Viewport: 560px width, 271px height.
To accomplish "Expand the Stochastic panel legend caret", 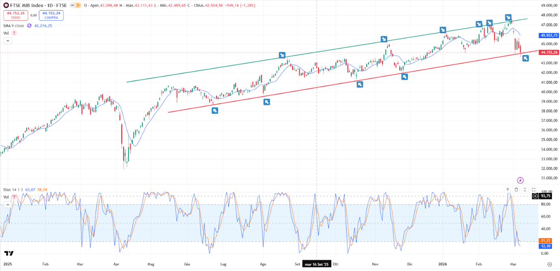I will (x=7, y=204).
